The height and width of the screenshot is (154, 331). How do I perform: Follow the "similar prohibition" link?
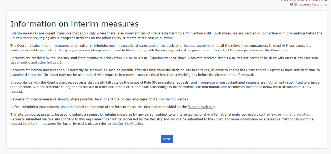point(296,114)
